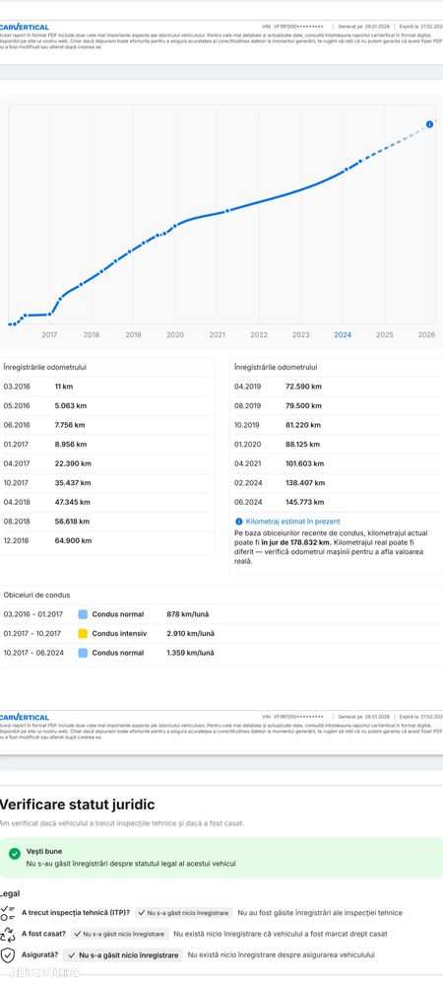Click the shield icon next to Asigurată

(8, 955)
